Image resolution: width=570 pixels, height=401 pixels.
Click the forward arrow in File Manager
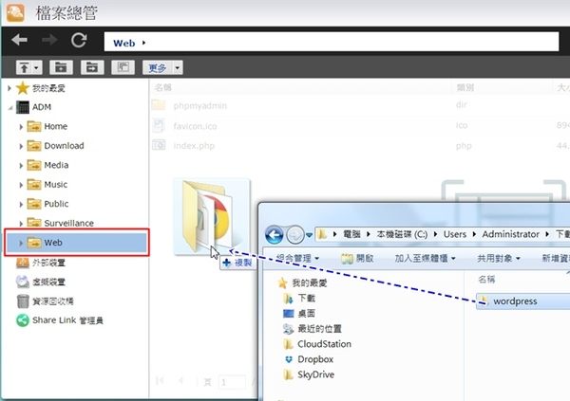(49, 40)
